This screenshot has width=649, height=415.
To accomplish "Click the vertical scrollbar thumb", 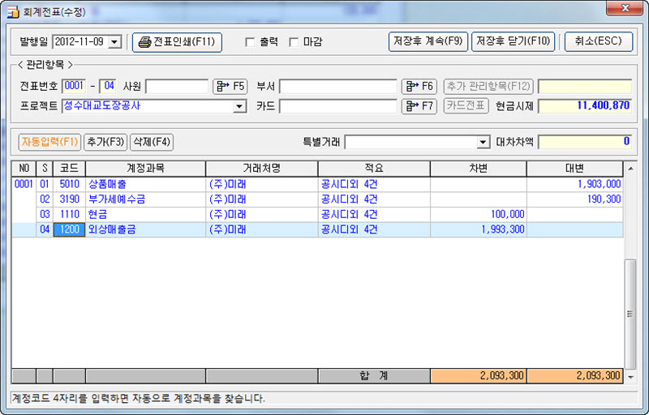I will tap(630, 314).
